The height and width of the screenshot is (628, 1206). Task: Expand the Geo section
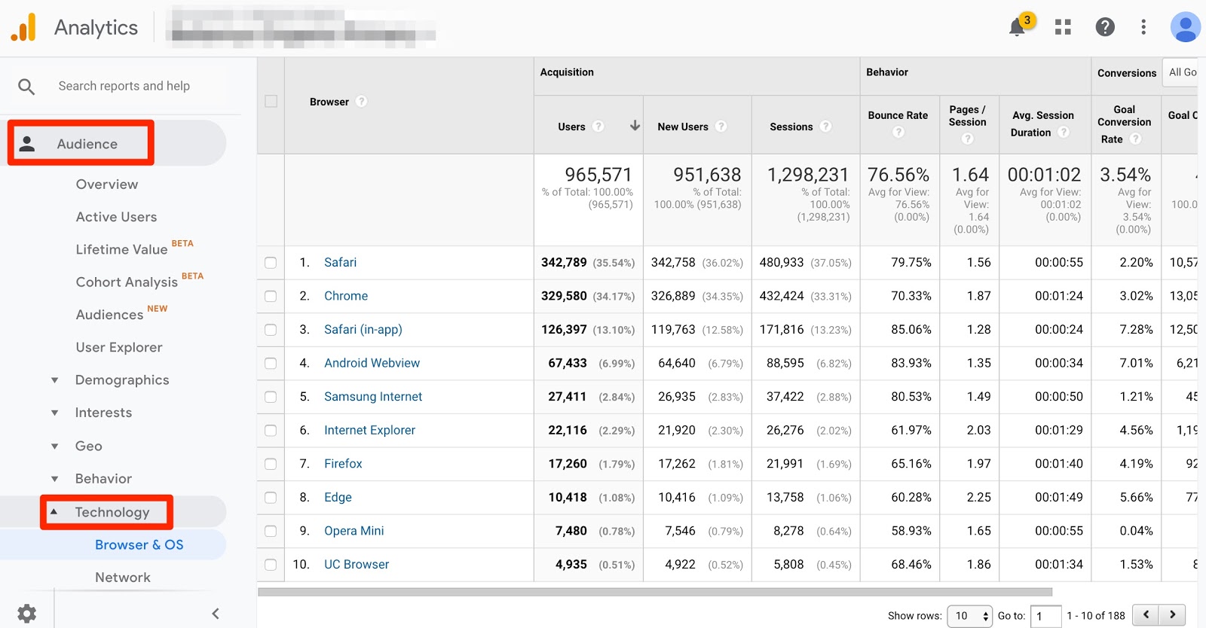pos(54,446)
